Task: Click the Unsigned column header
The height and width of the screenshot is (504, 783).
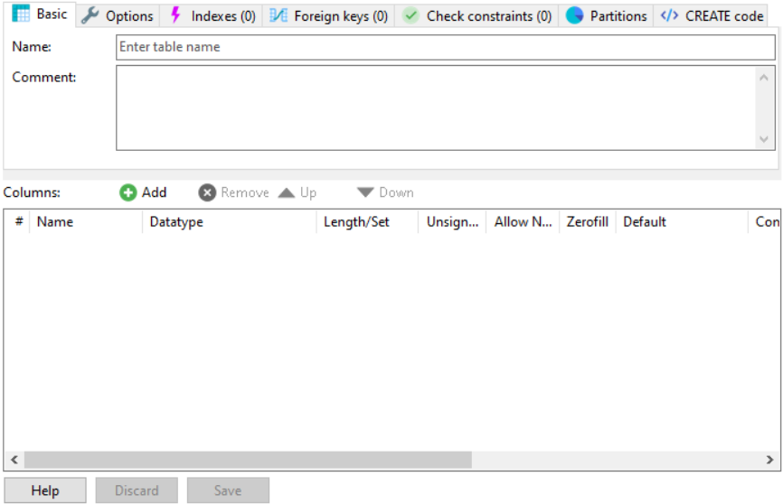Action: pos(452,221)
